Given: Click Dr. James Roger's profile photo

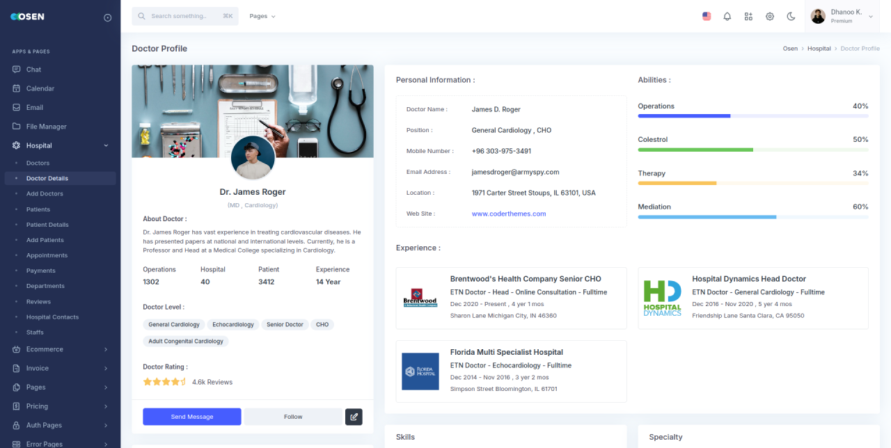Looking at the screenshot, I should click(x=253, y=158).
